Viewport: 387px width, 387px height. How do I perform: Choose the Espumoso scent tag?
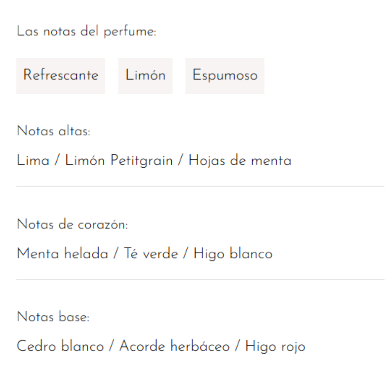(x=225, y=76)
